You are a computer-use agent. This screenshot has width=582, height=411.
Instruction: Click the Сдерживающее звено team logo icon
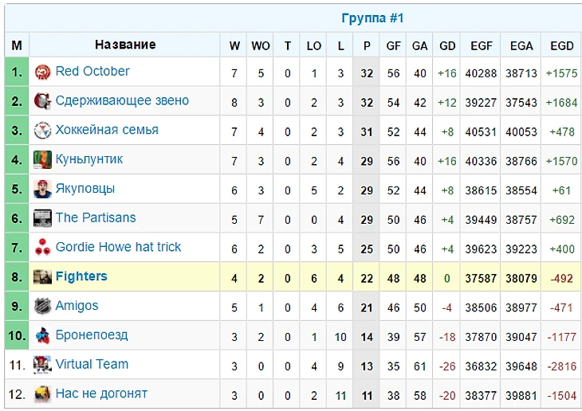point(42,101)
